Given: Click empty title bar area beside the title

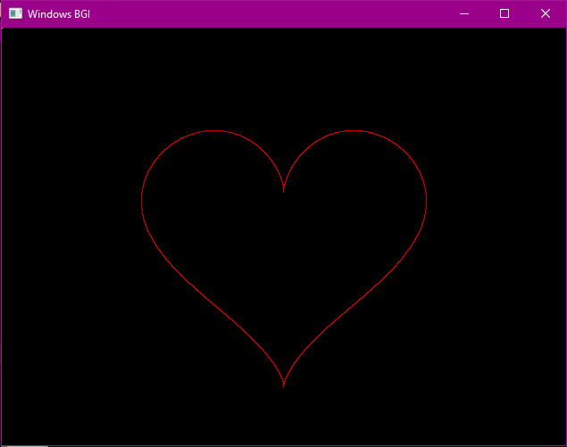Looking at the screenshot, I should (x=268, y=14).
